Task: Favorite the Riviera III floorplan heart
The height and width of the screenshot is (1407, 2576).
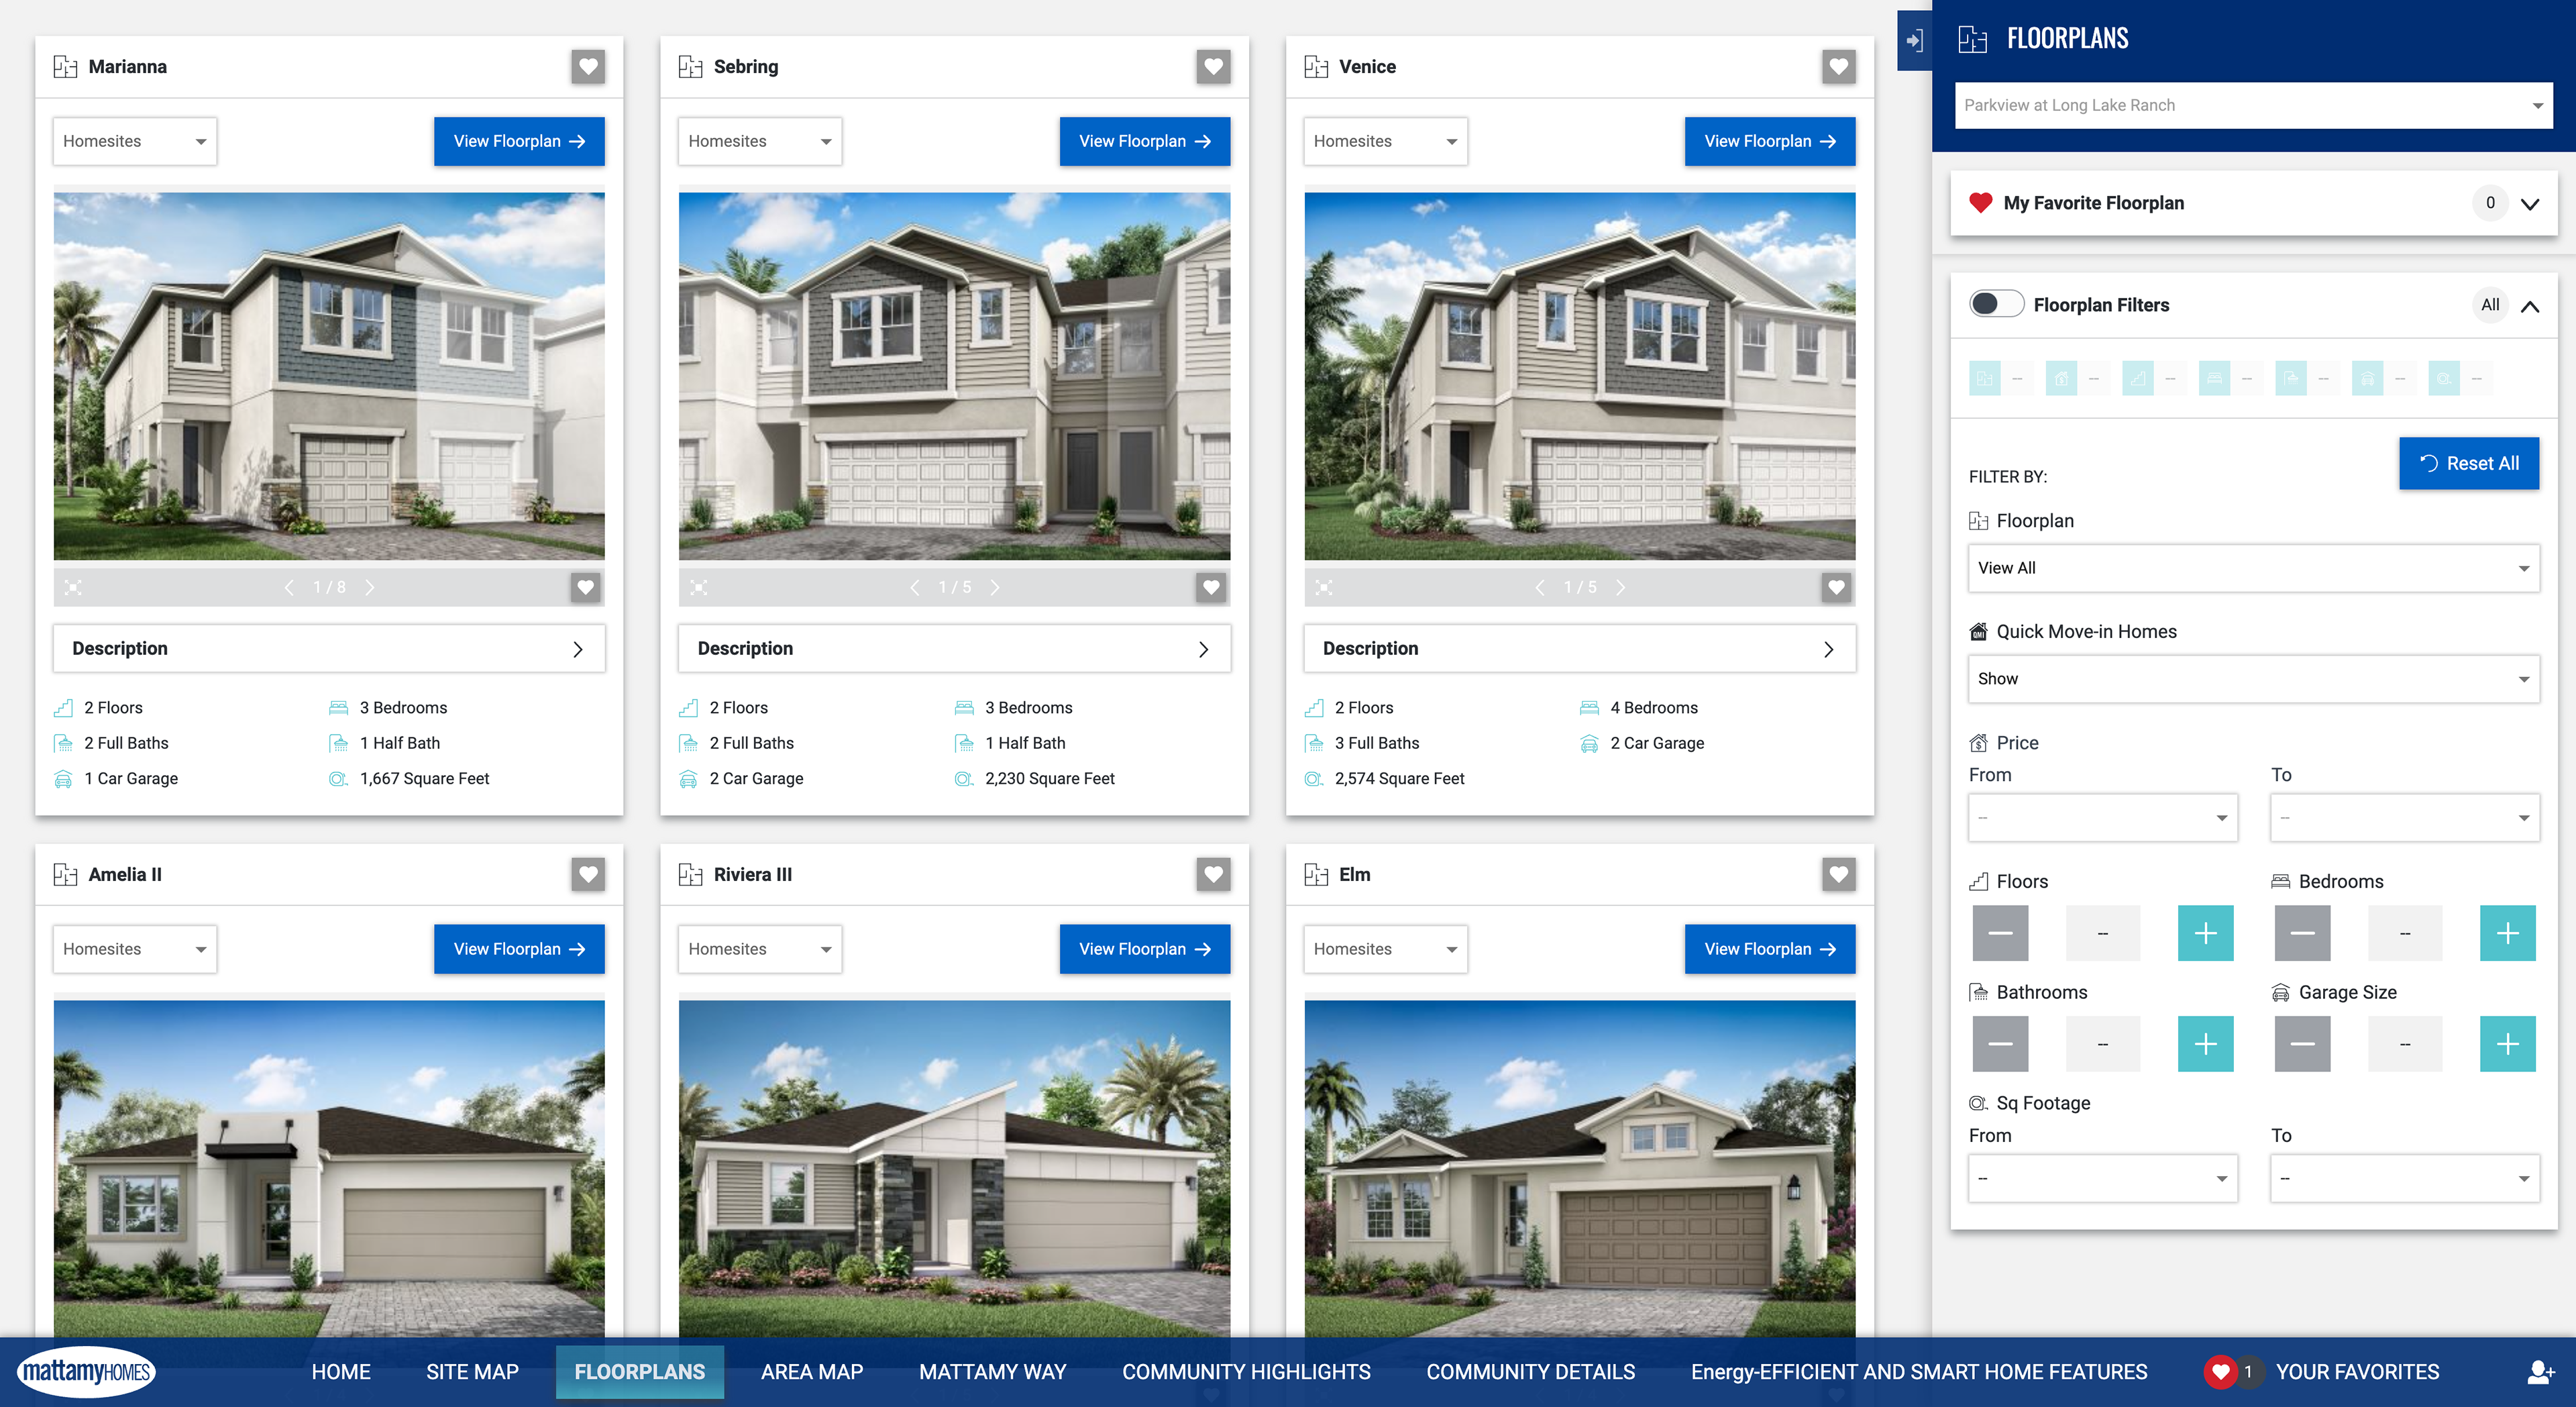Action: 1213,875
